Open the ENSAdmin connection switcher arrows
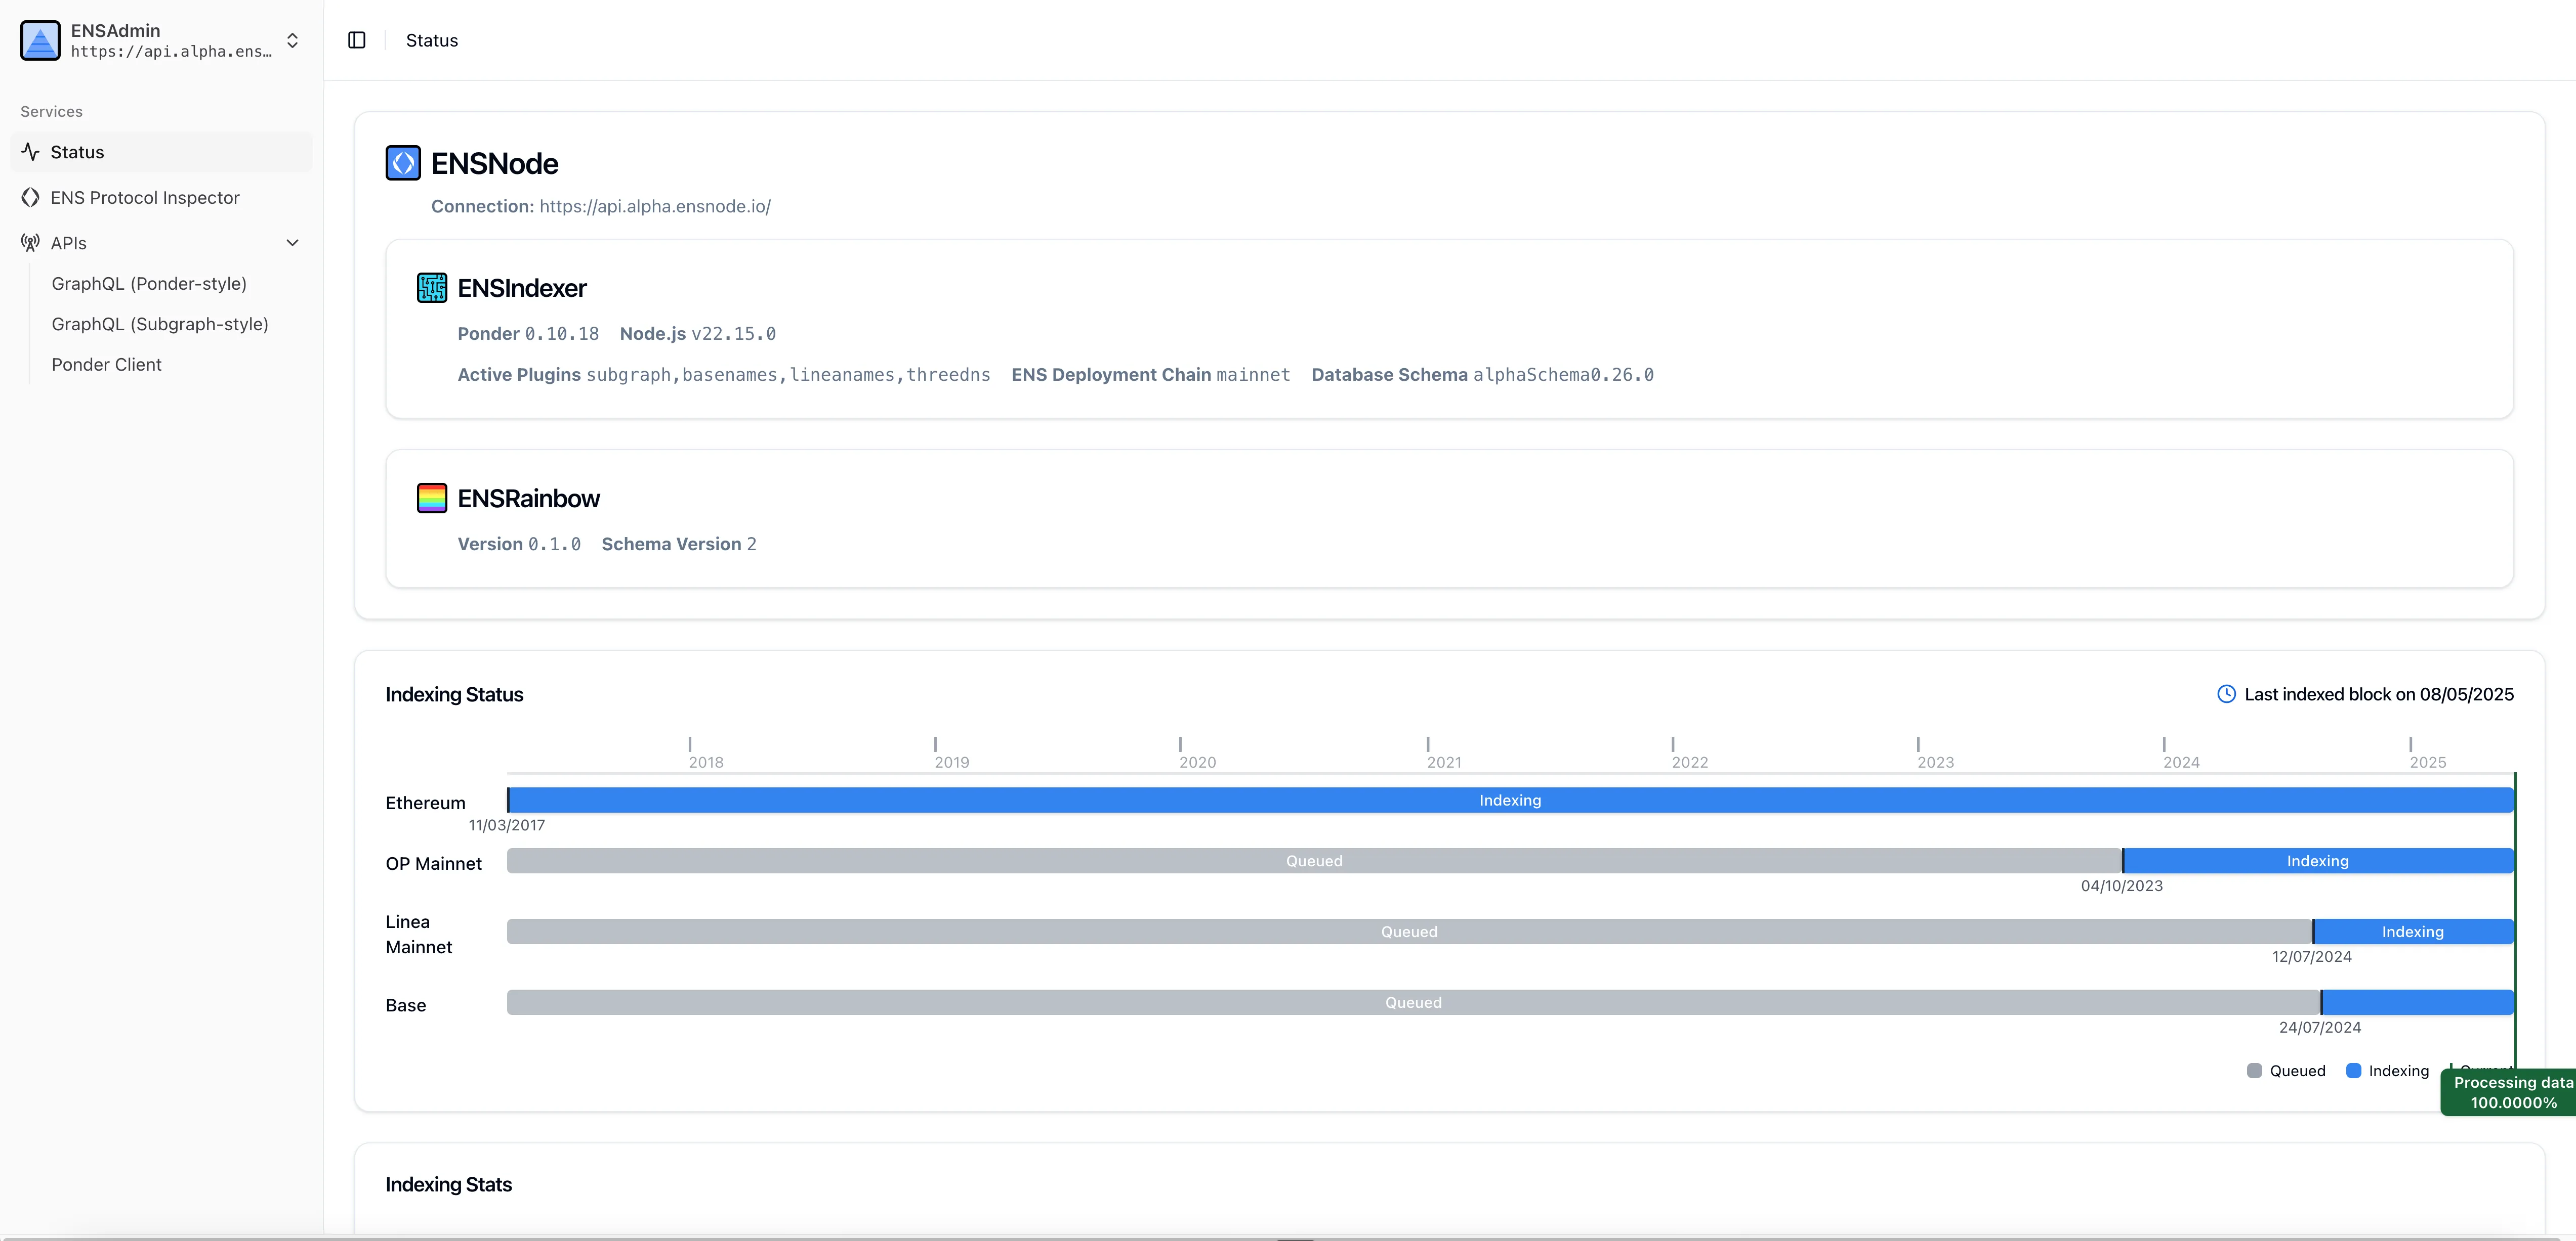 [291, 40]
